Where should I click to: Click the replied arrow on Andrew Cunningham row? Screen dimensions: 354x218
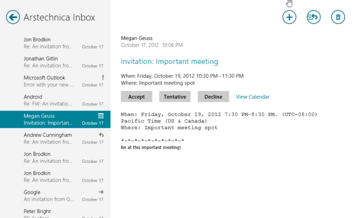coord(101,135)
